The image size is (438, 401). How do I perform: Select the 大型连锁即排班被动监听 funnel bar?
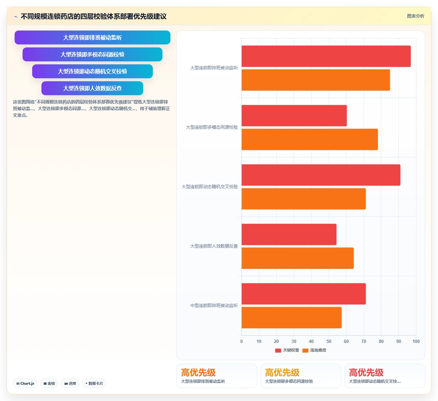93,37
